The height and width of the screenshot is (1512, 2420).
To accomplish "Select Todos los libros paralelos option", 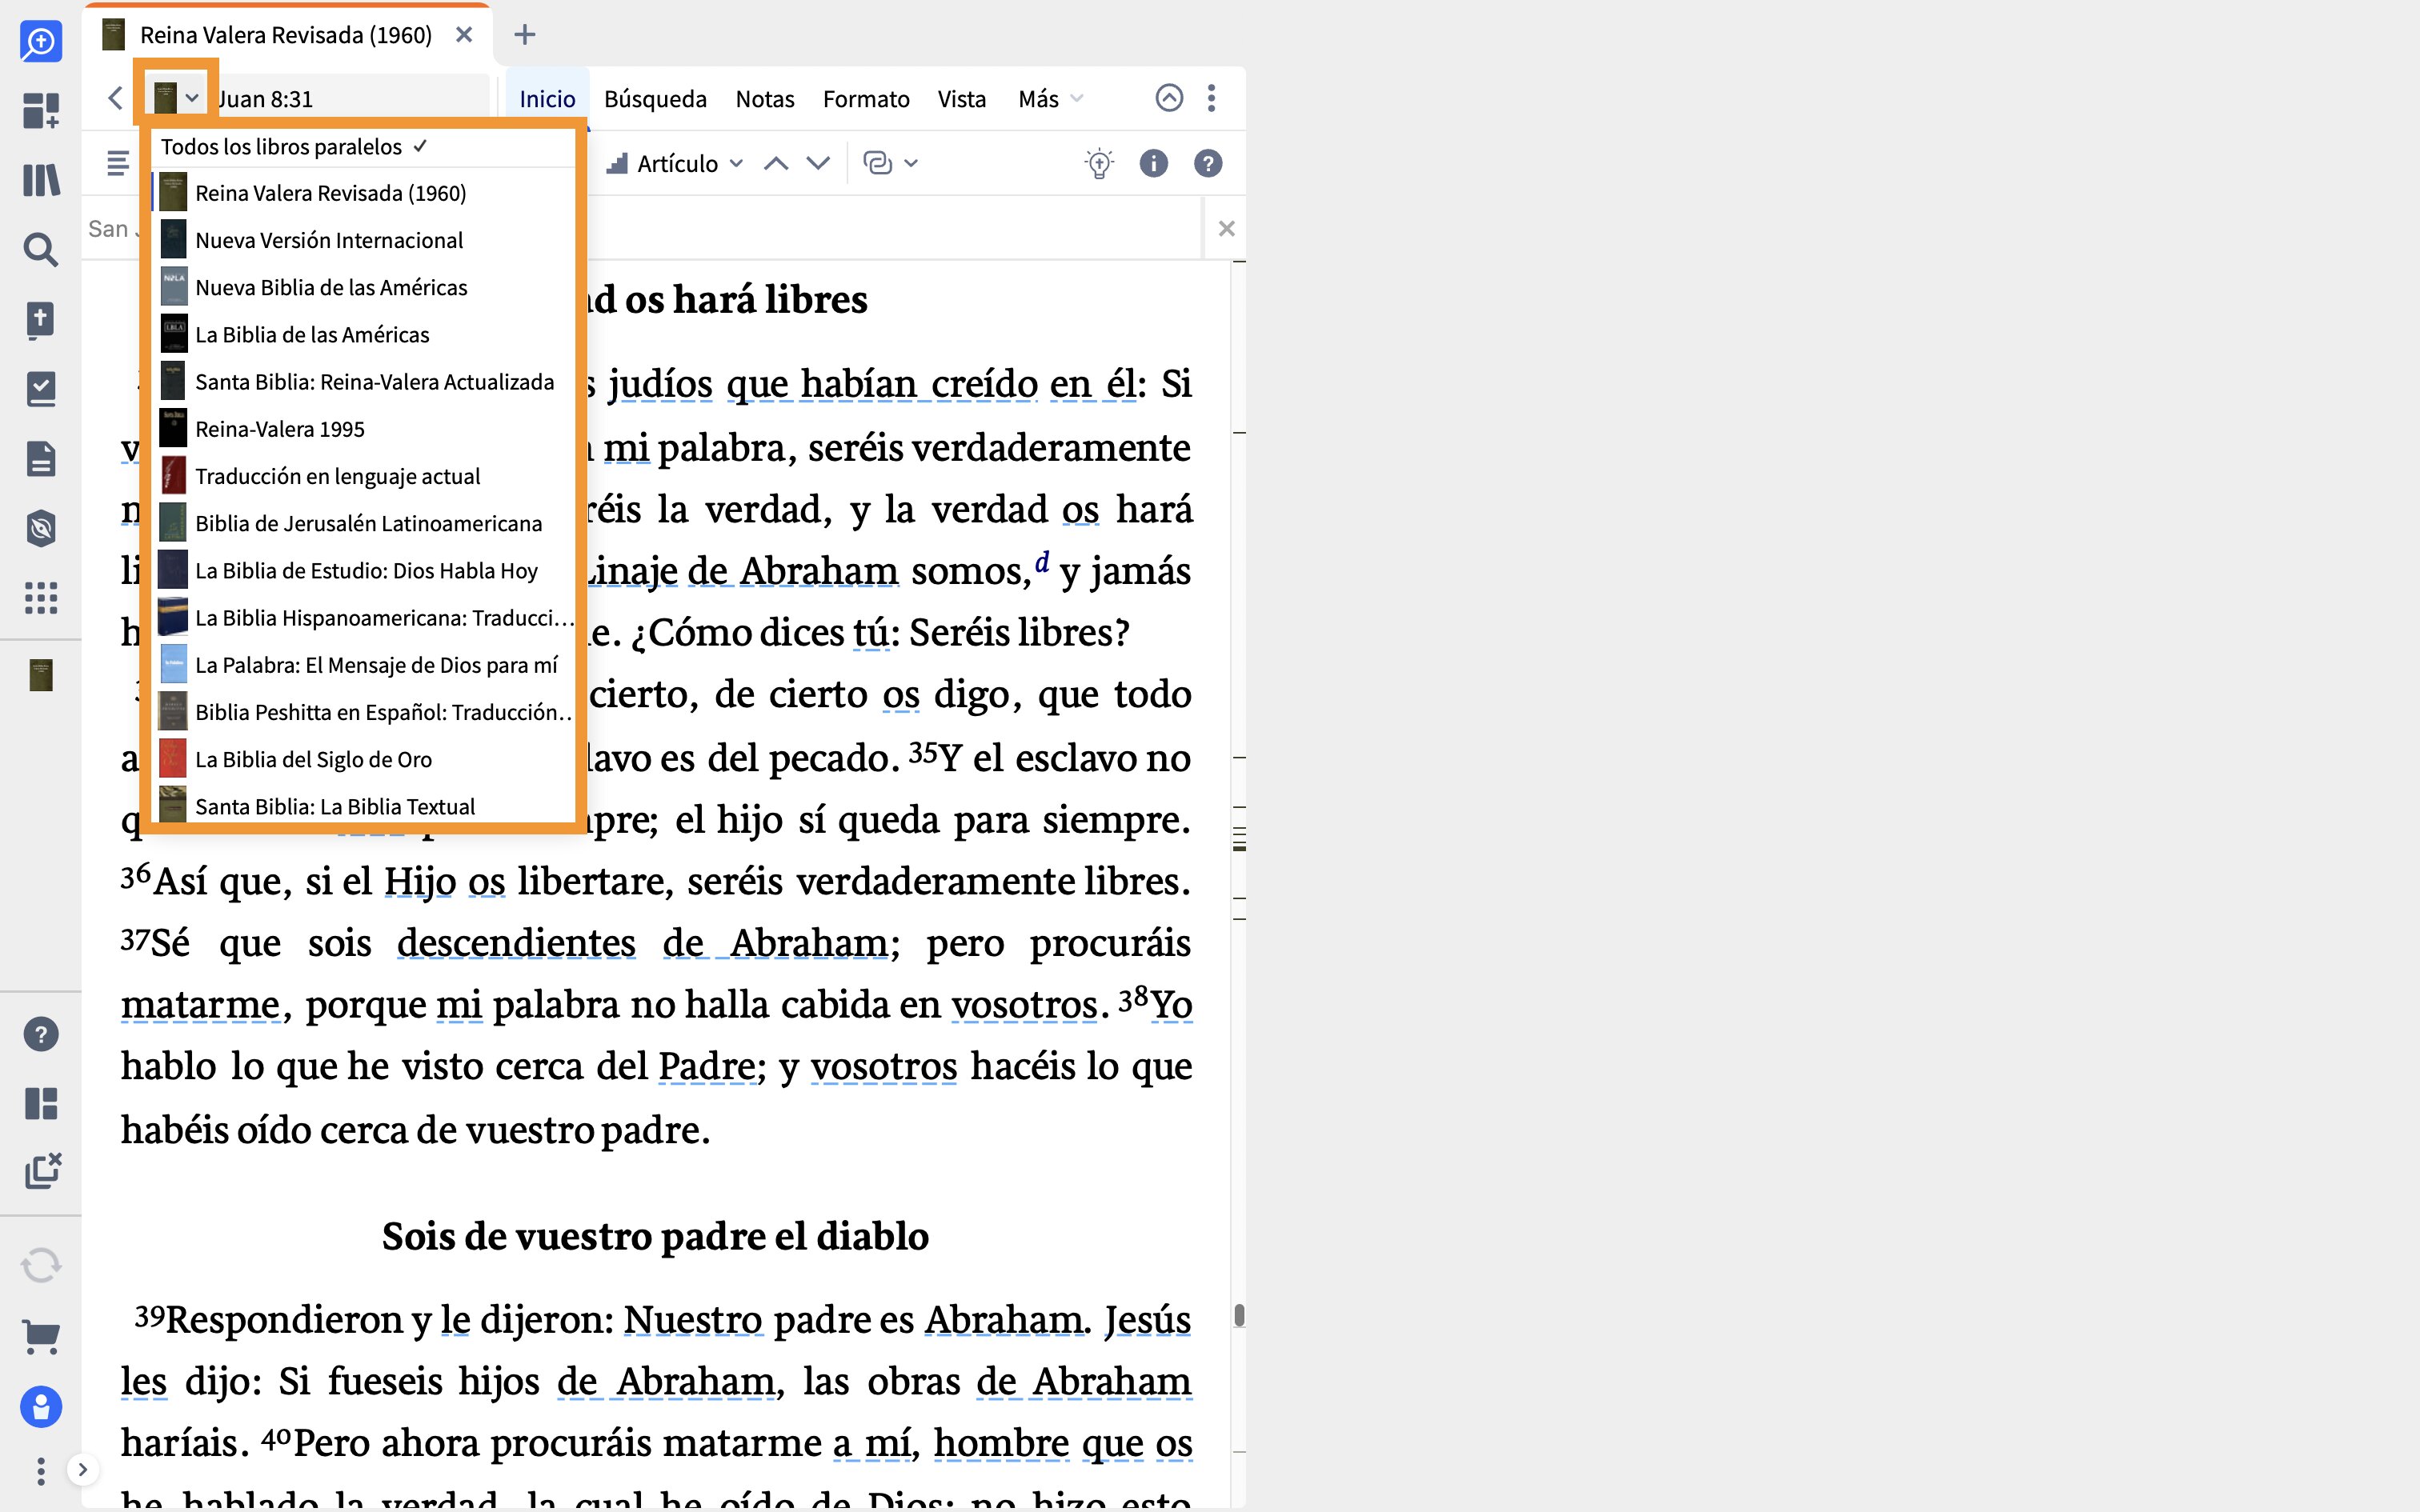I will tap(363, 147).
